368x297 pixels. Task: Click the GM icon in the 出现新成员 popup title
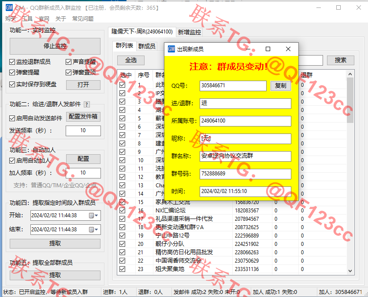coord(171,49)
